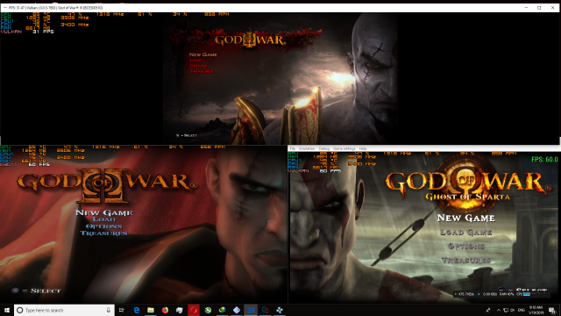Click the God of War III logo
Screen dimensions: 561x316
click(250, 39)
